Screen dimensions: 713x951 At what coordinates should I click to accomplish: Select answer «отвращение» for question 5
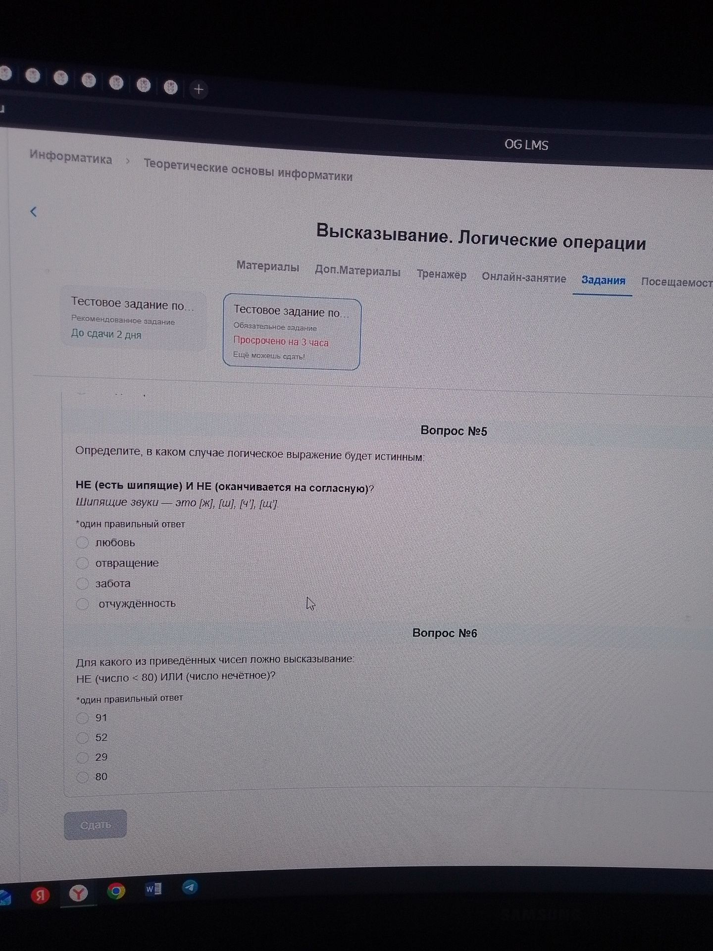click(x=82, y=563)
